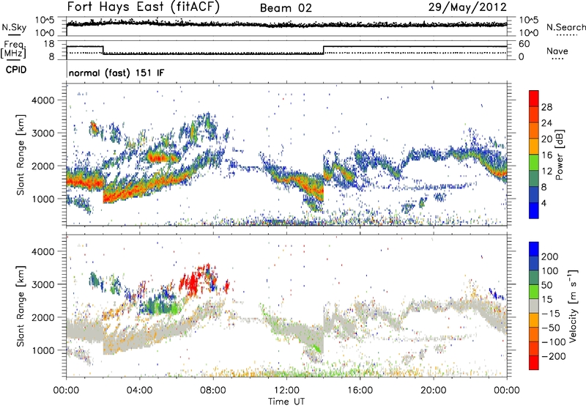The height and width of the screenshot is (406, 586).
Task: Select the Velocity colorbar segment between 50 and 100
Action: click(x=534, y=278)
